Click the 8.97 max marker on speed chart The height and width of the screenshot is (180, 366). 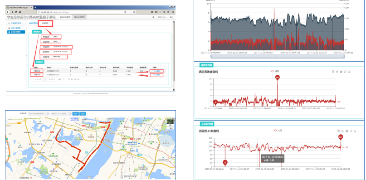pos(277,77)
